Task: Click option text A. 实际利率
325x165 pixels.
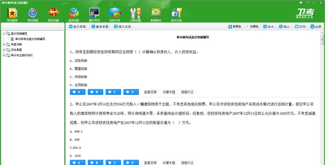Action: coord(79,61)
